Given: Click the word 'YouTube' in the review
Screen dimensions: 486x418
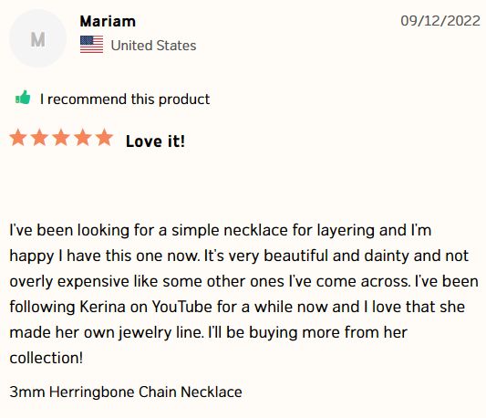Looking at the screenshot, I should (x=182, y=307).
